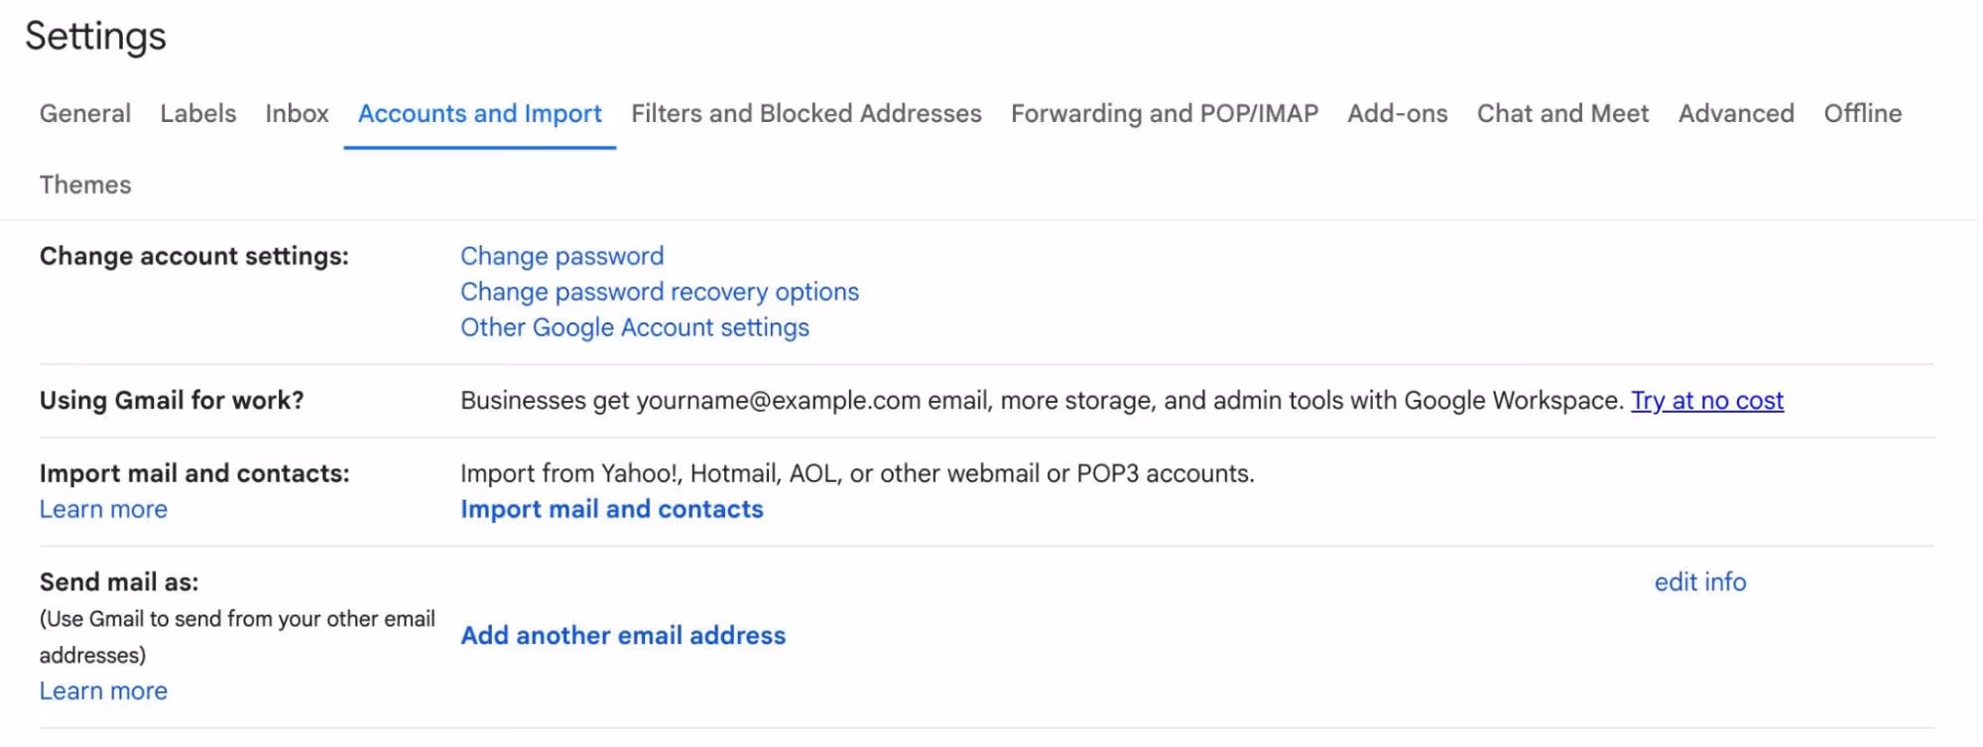Open the Accounts and Import tab
This screenshot has height=747, width=1983.
point(479,113)
